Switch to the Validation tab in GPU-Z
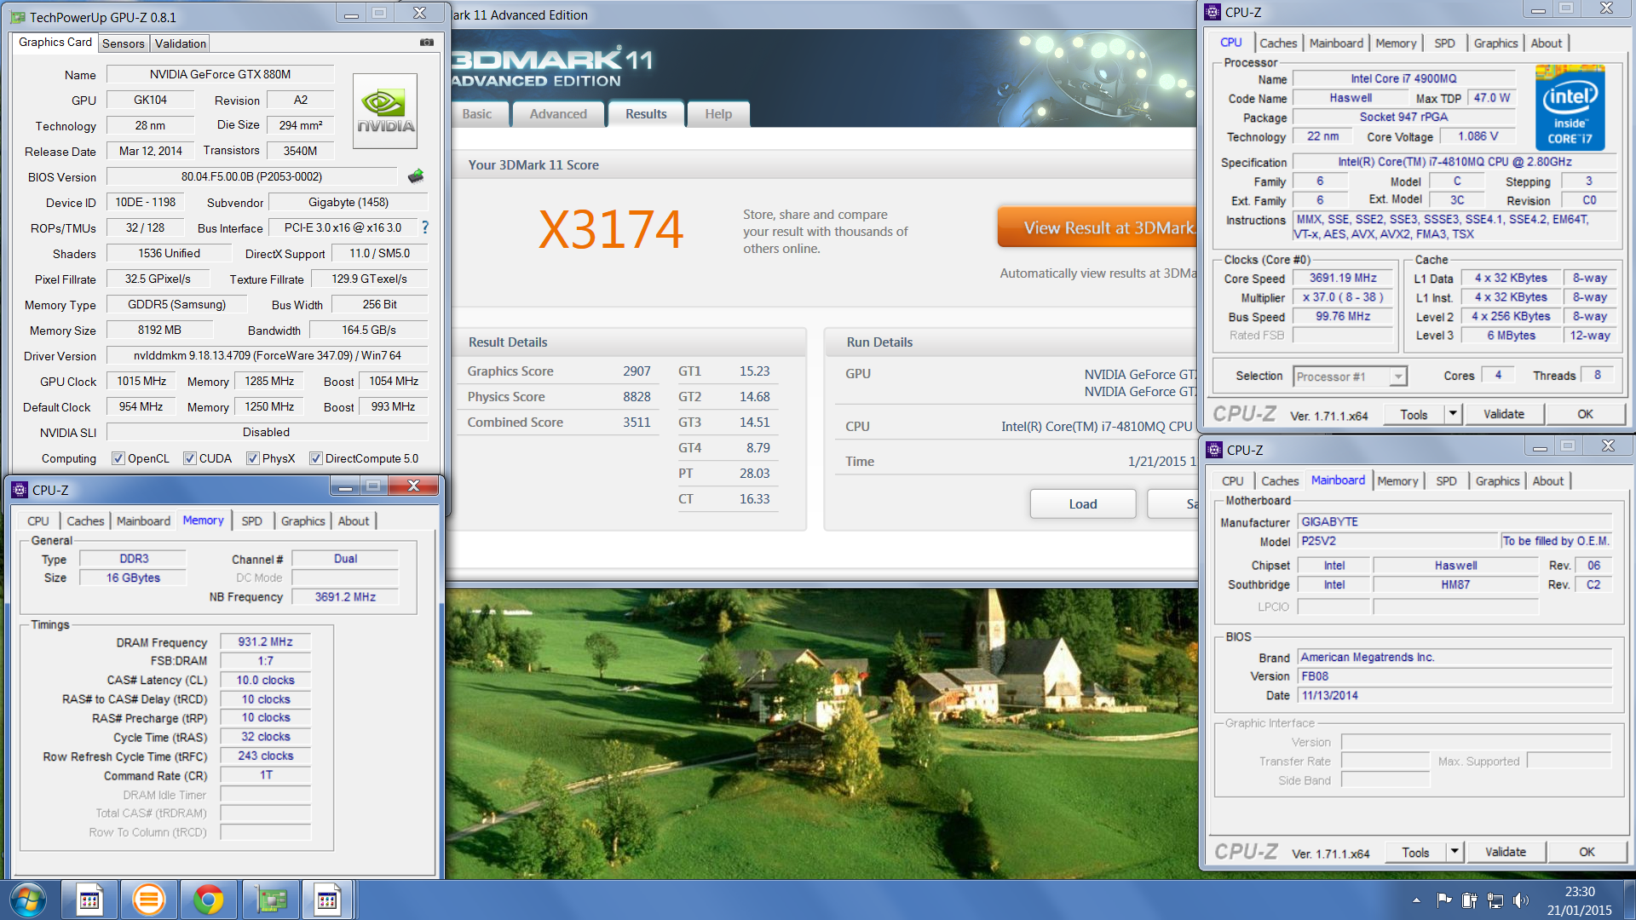The width and height of the screenshot is (1636, 920). coord(181,43)
